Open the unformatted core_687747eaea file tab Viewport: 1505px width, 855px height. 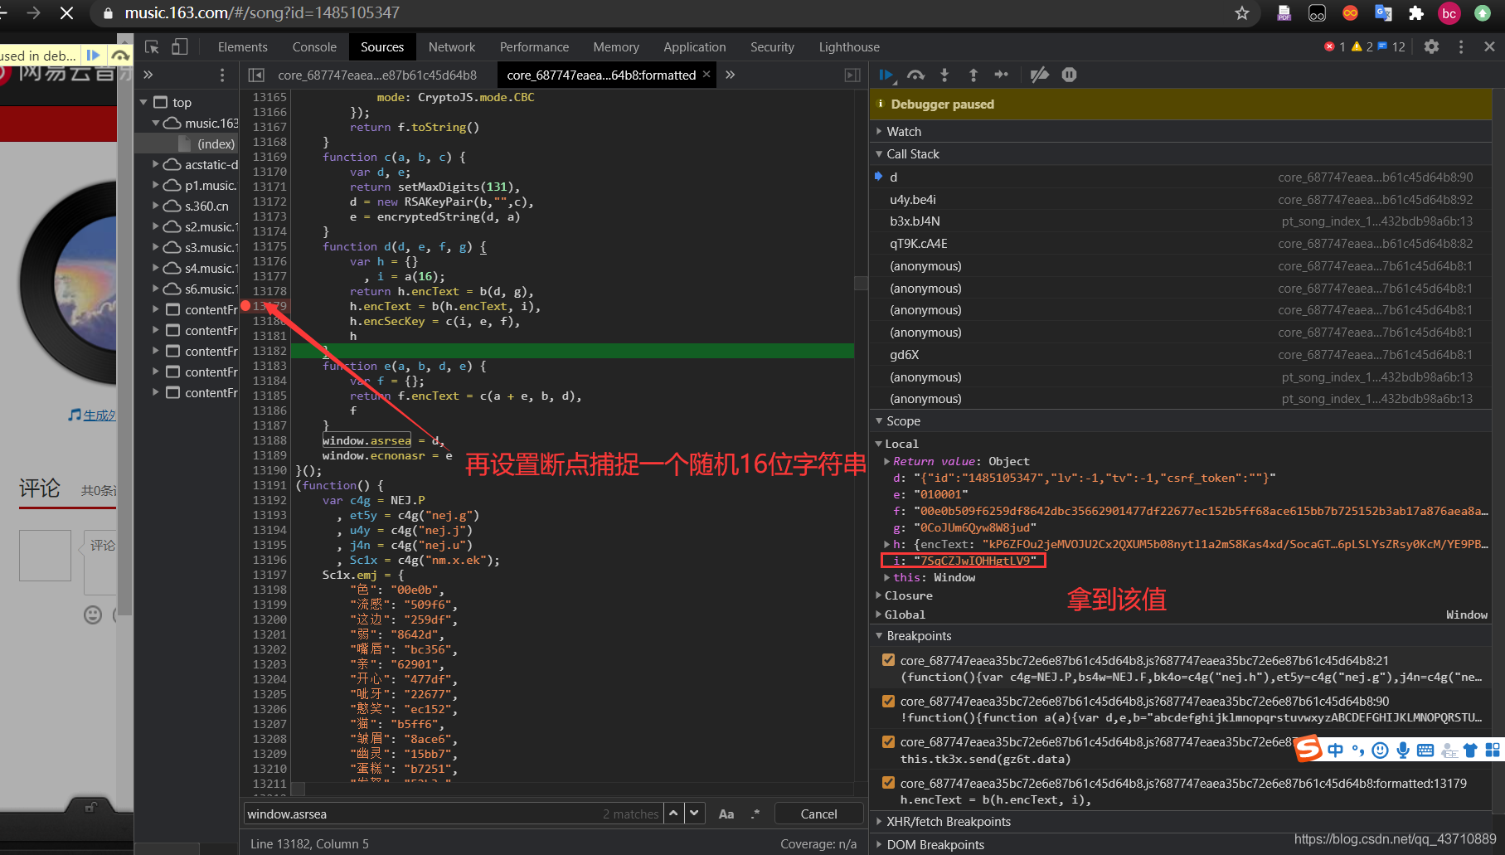377,75
